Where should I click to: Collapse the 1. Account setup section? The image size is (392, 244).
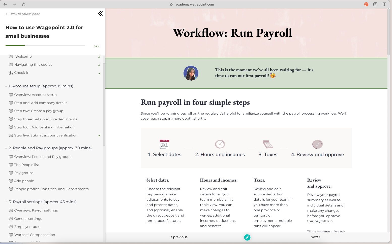click(x=6, y=86)
